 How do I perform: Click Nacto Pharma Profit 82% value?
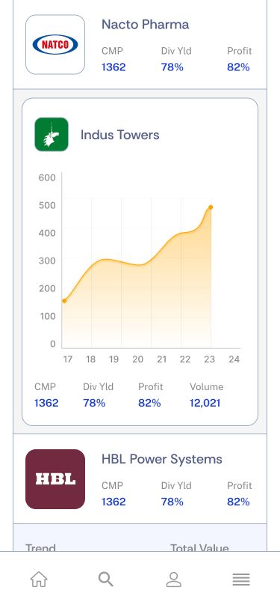(239, 67)
